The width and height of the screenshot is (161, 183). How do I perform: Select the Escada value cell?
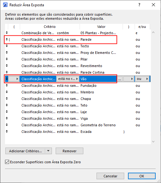[86, 132]
